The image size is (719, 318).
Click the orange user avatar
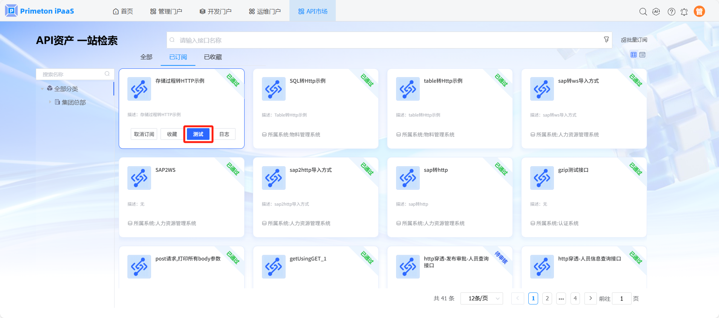tap(699, 12)
